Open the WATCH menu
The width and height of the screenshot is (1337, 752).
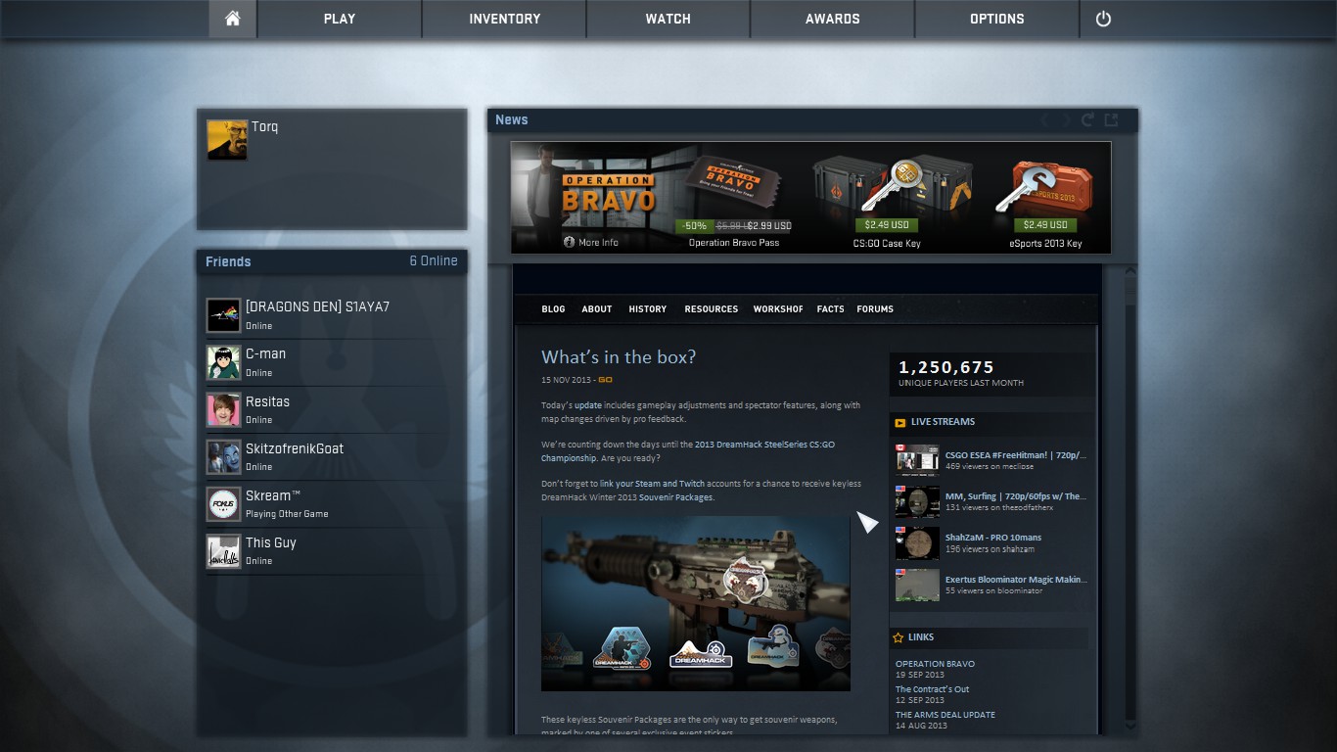668,19
